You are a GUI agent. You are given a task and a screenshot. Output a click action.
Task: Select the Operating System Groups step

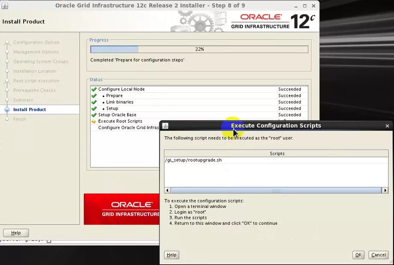click(41, 61)
